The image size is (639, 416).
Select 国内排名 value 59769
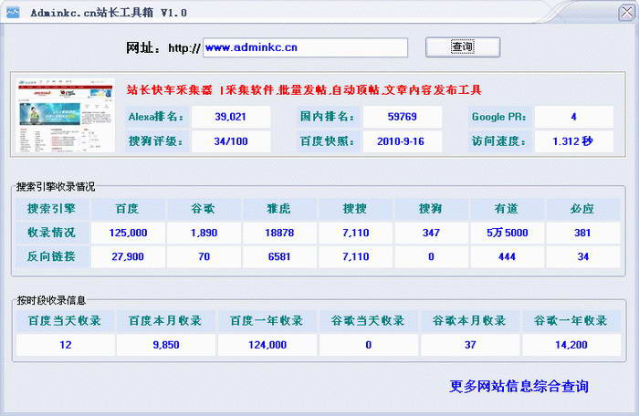tap(403, 117)
